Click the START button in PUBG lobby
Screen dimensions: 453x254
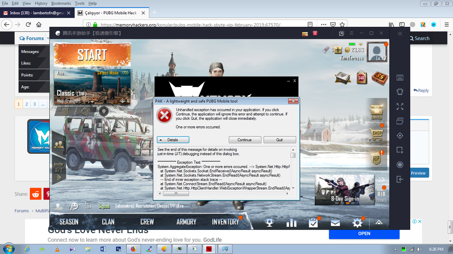click(x=92, y=55)
